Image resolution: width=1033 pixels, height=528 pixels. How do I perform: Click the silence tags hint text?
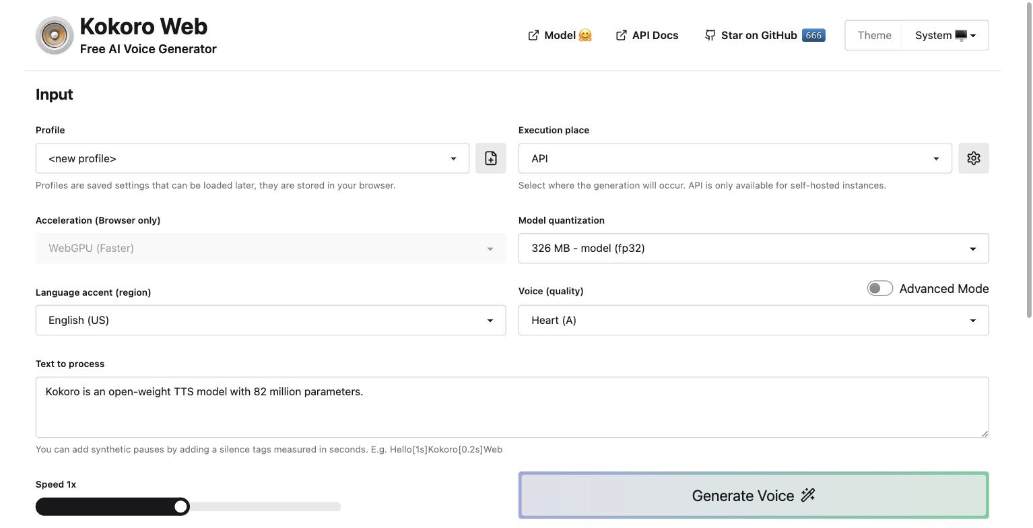point(269,449)
